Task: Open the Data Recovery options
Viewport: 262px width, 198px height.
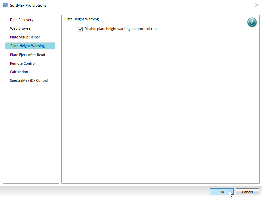Action: [22, 20]
